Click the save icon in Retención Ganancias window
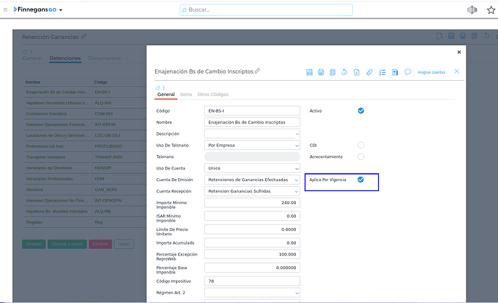 (451, 36)
